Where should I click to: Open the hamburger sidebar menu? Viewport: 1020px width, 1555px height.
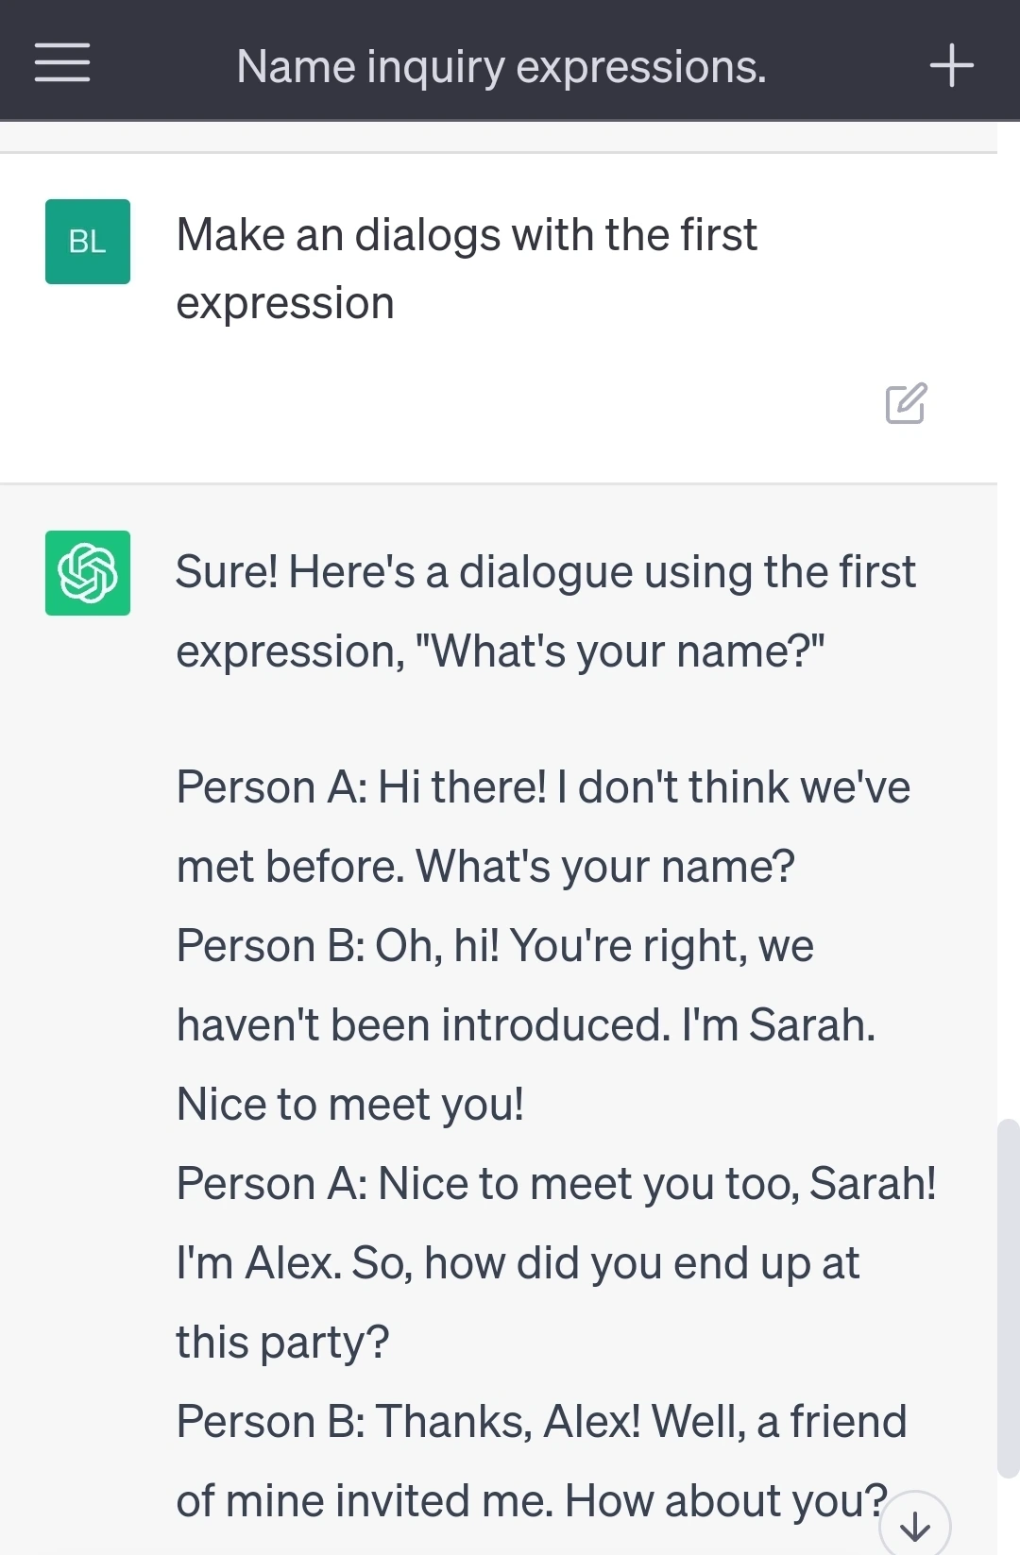click(x=62, y=62)
